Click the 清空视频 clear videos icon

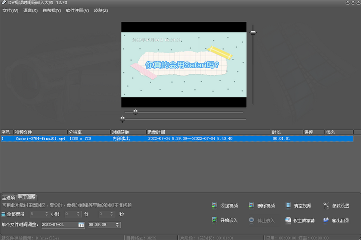pyautogui.click(x=288, y=205)
